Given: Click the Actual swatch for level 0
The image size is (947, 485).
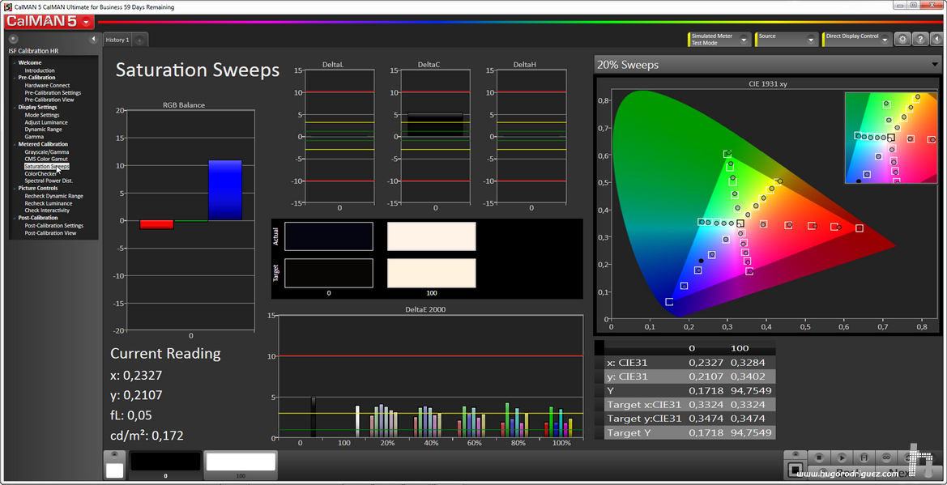Looking at the screenshot, I should click(x=329, y=236).
